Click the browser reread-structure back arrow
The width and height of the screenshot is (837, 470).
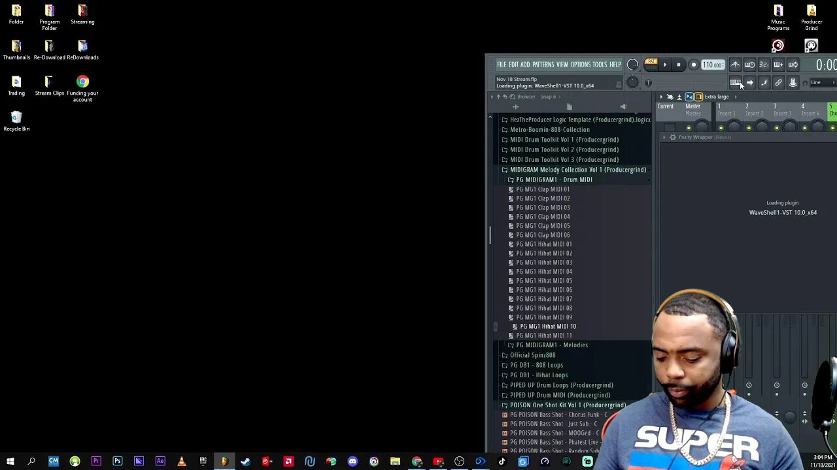(x=505, y=97)
